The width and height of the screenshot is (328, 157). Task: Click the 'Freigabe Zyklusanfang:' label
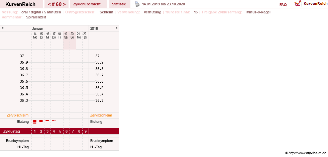[222, 12]
